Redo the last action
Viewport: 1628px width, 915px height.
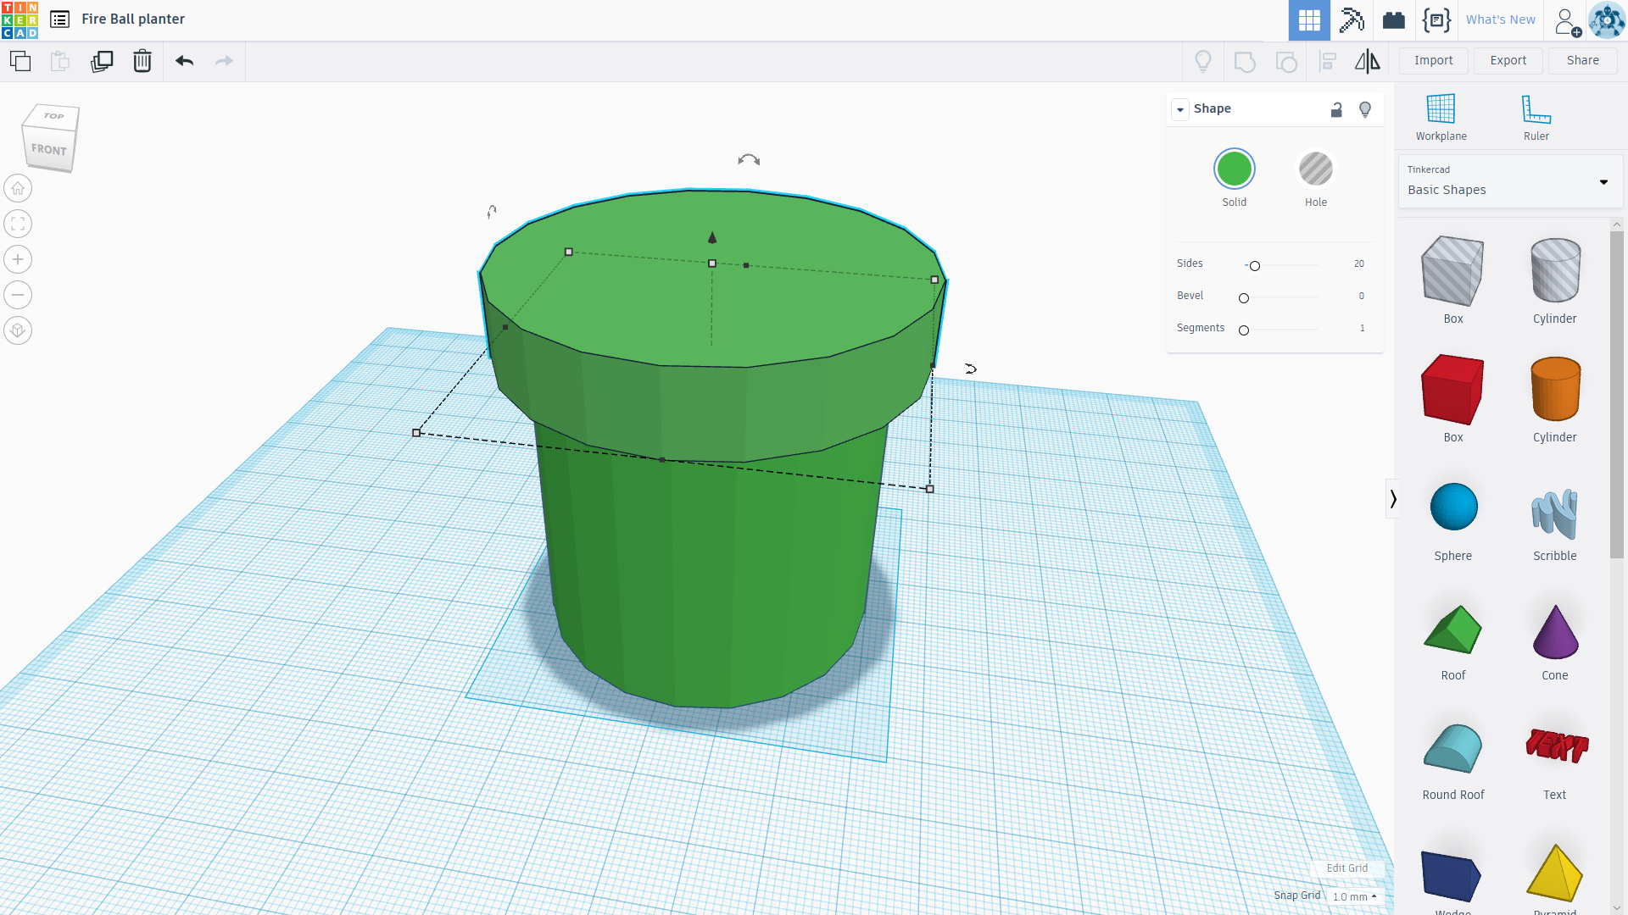tap(224, 61)
